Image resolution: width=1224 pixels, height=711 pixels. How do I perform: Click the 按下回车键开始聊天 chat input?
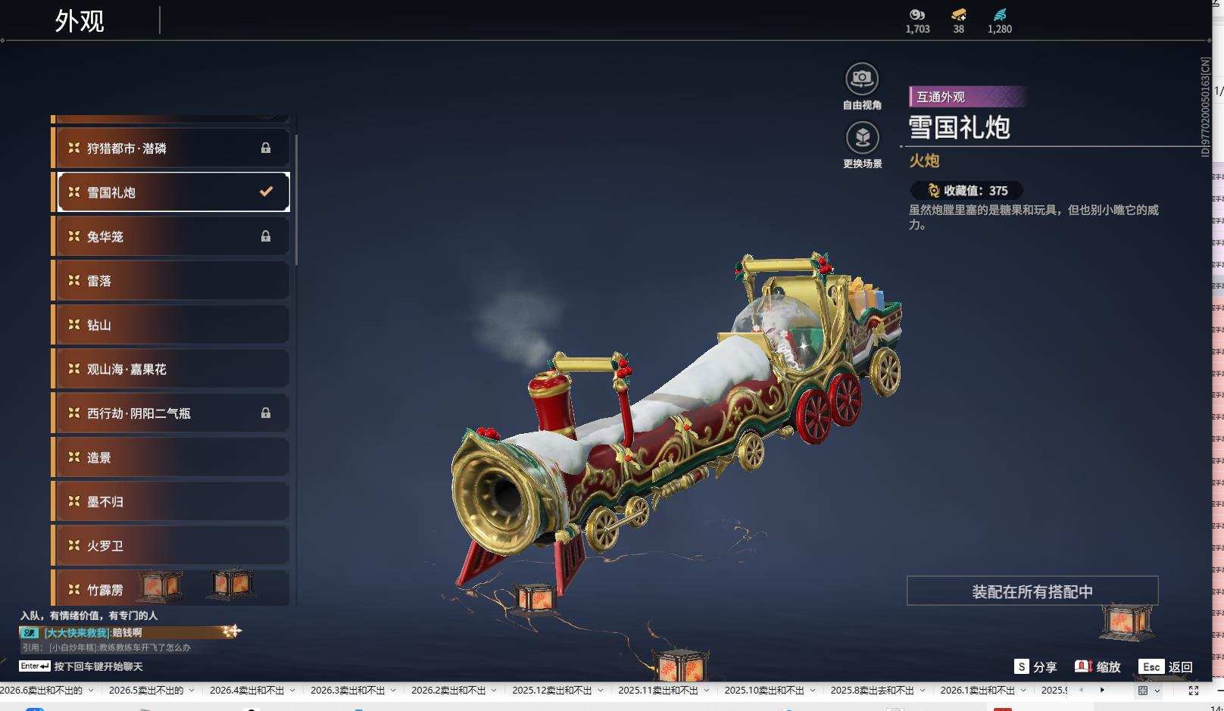[98, 666]
